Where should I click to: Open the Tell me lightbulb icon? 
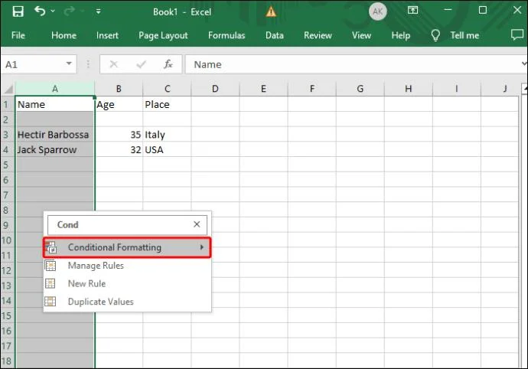point(436,35)
